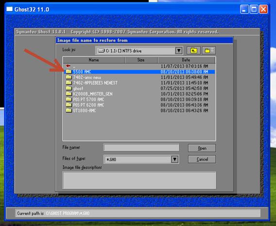Select the UT1800-AMC folder name
276x226 pixels.
tap(85, 111)
